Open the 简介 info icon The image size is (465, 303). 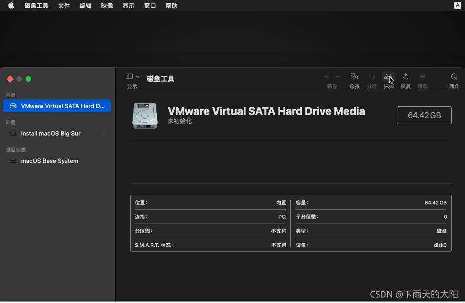click(x=454, y=77)
